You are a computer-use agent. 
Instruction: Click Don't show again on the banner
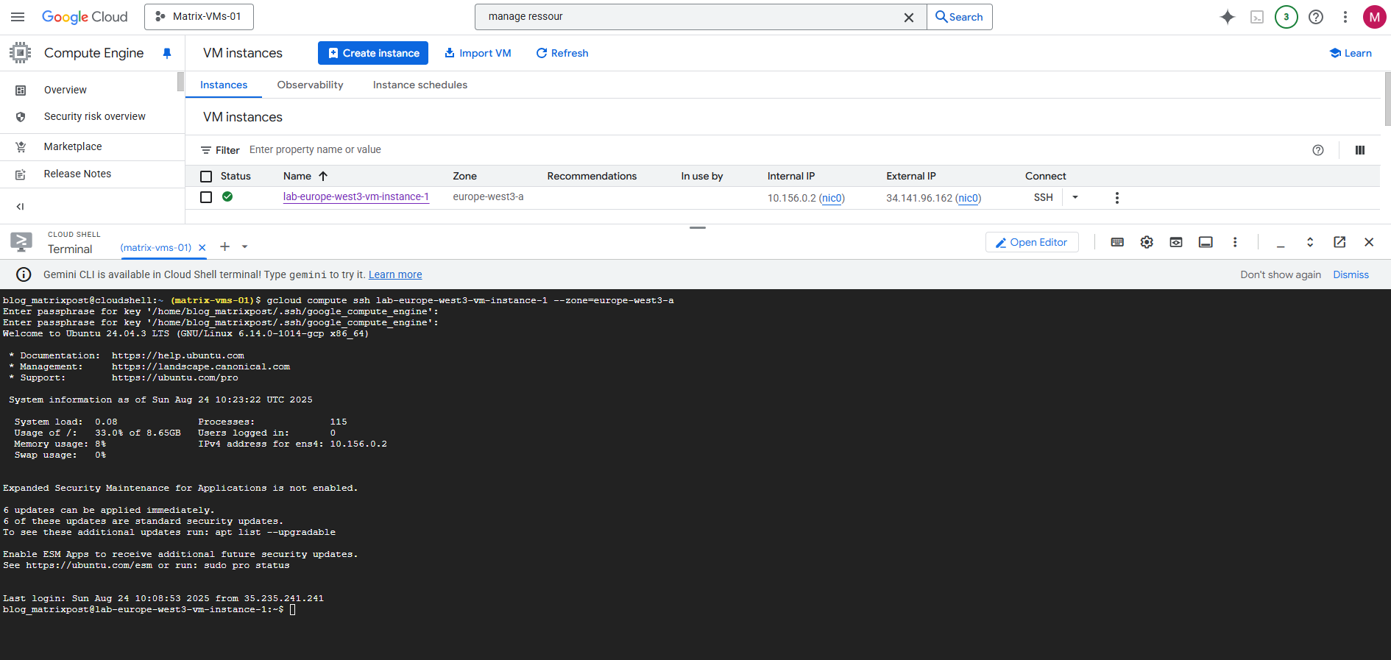point(1281,274)
